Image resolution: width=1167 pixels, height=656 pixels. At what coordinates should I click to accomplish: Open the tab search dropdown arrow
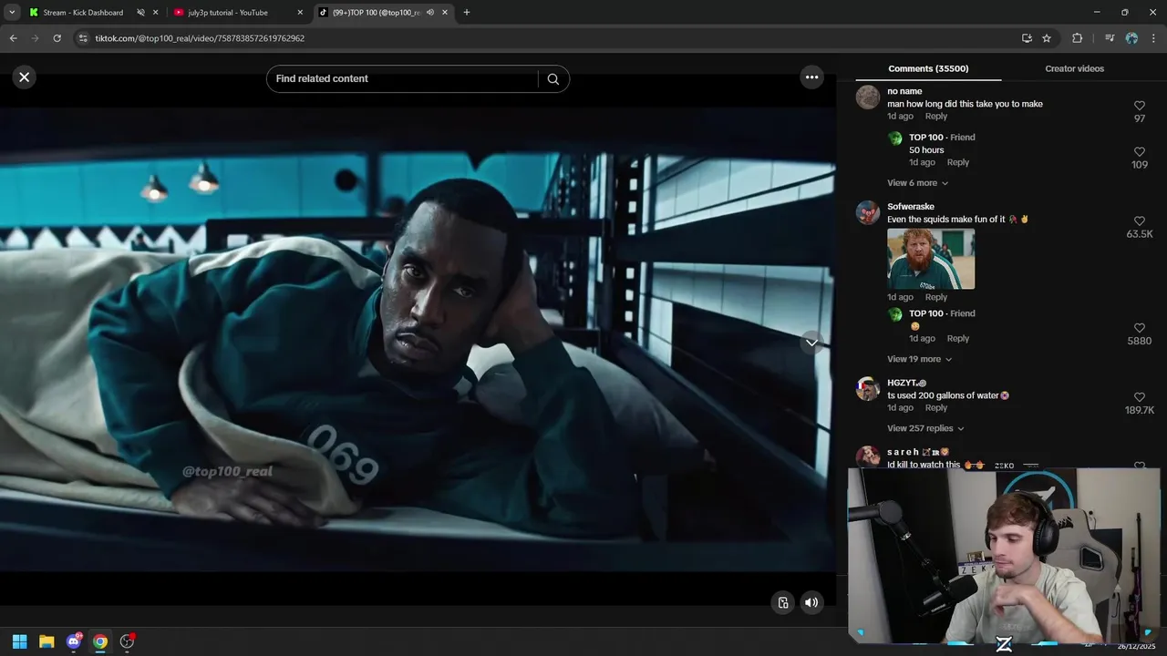point(12,13)
